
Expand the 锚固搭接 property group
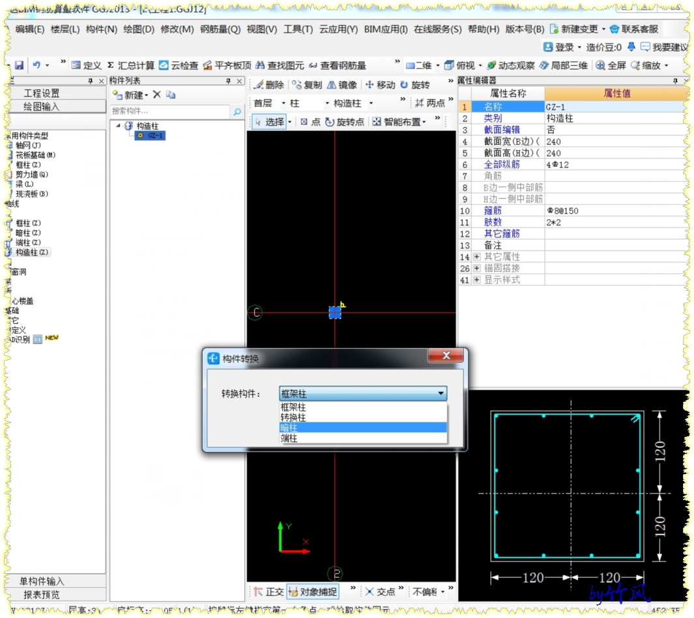(x=477, y=268)
